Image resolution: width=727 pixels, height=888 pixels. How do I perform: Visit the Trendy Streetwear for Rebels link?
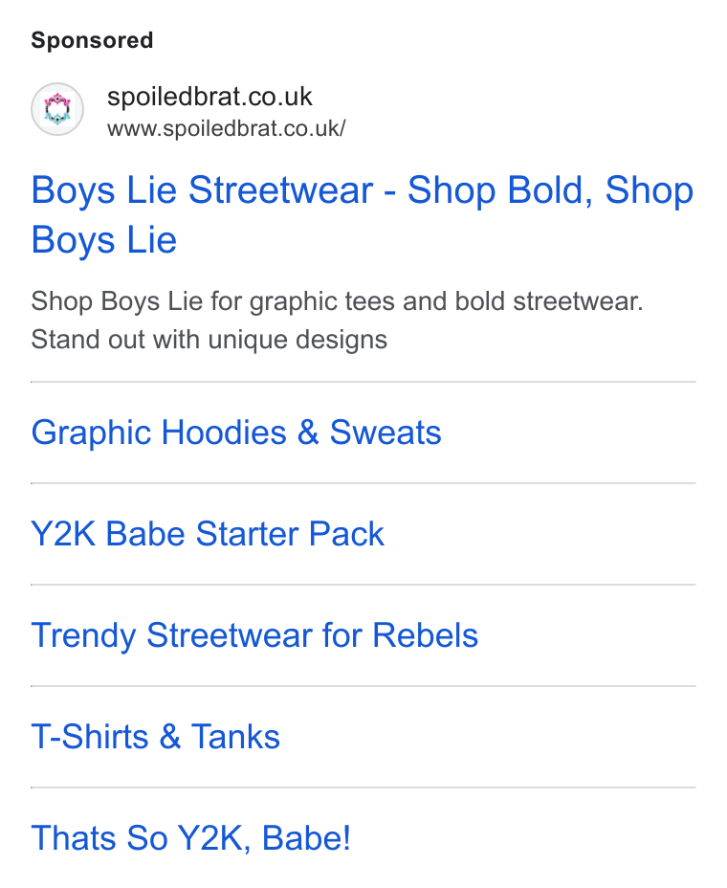254,635
